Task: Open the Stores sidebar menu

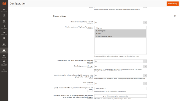Action: 4,50
